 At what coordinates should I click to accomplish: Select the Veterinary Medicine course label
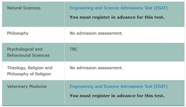[x=27, y=87]
